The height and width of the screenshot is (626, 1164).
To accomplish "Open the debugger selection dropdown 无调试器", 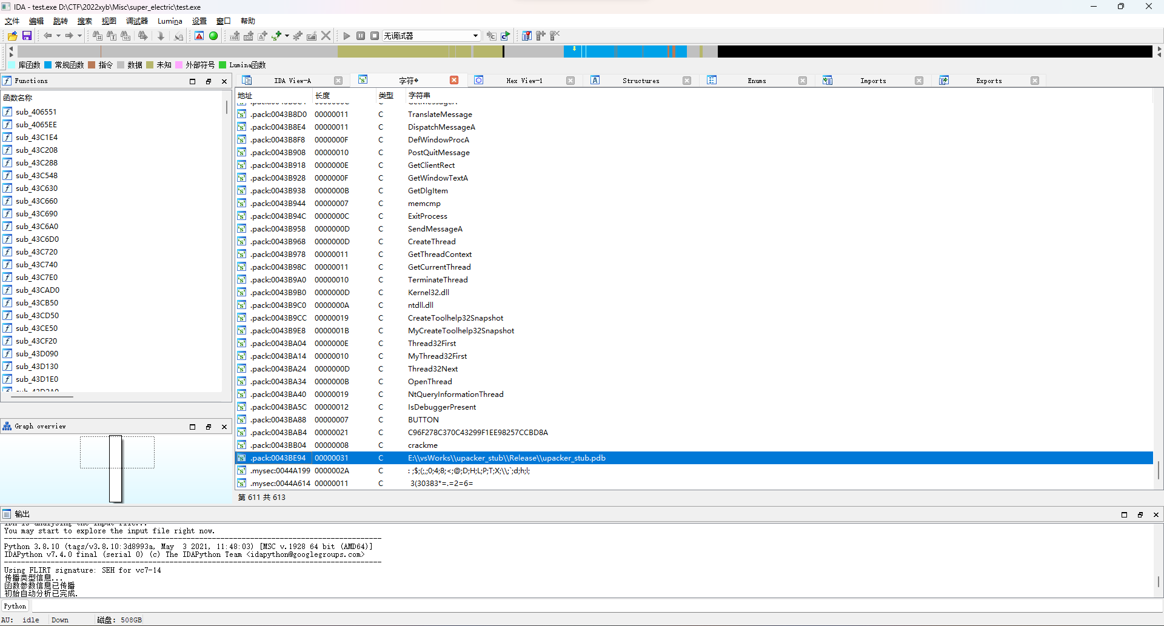I will [431, 36].
